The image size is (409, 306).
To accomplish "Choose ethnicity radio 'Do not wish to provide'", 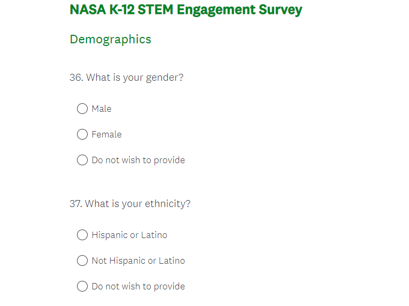I will [x=82, y=286].
